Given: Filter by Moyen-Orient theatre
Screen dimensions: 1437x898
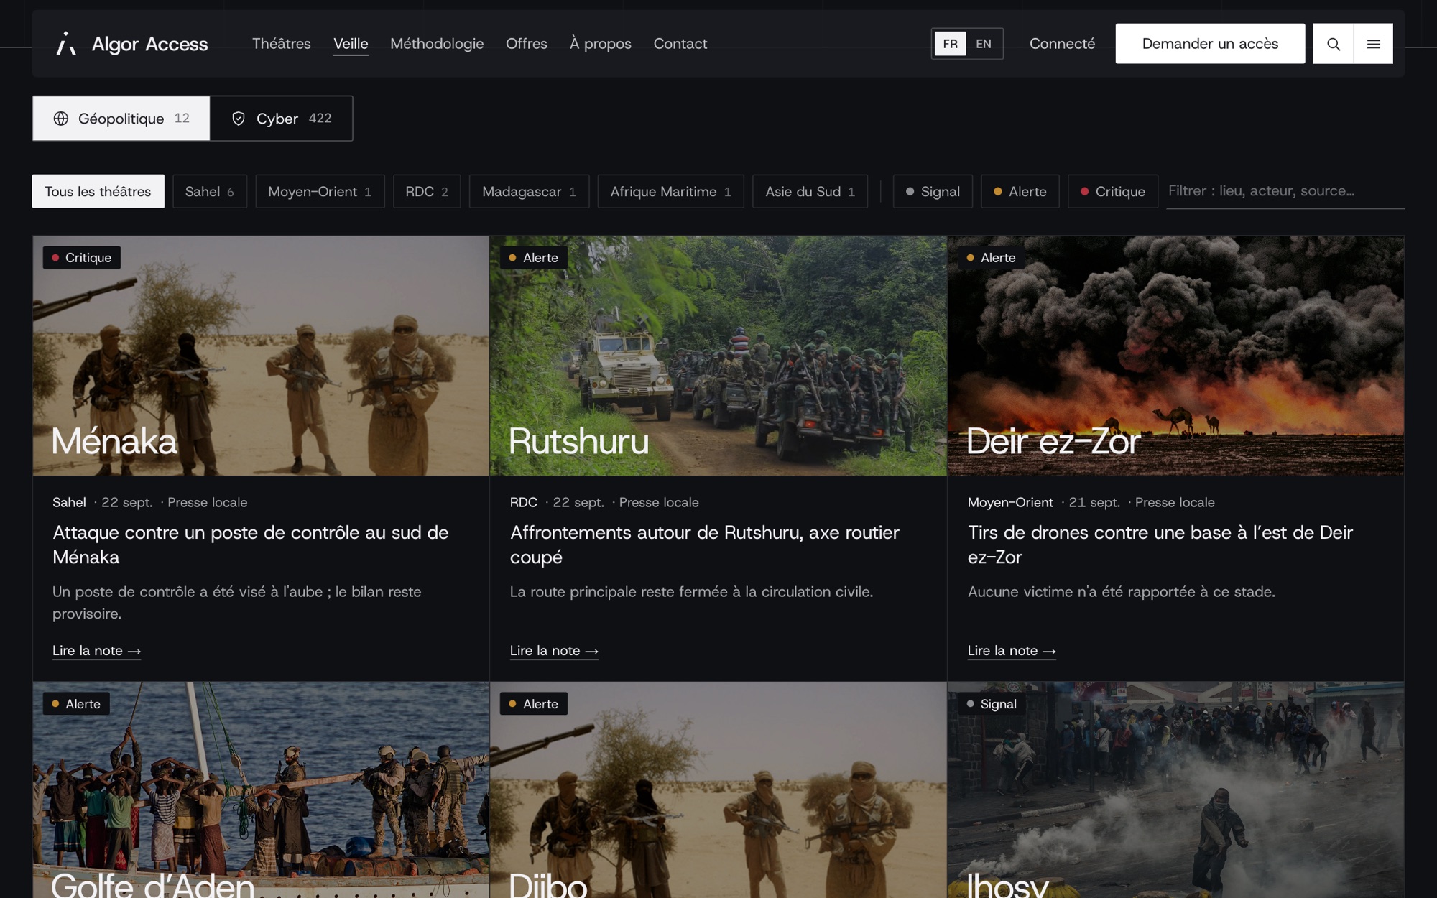Looking at the screenshot, I should [320, 191].
